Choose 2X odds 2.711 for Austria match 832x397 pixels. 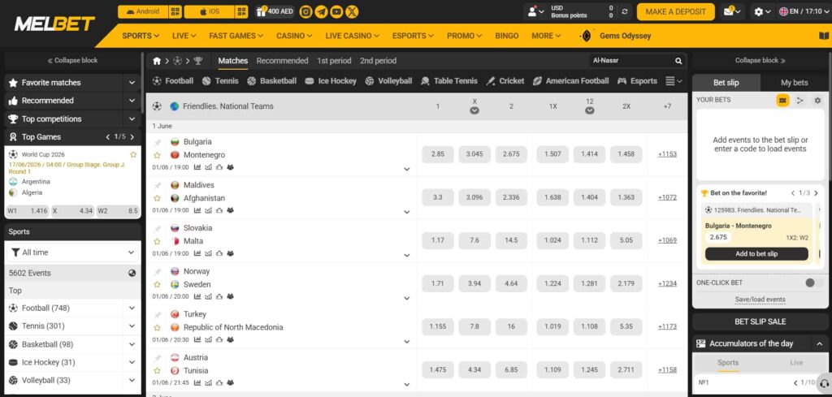(x=626, y=369)
